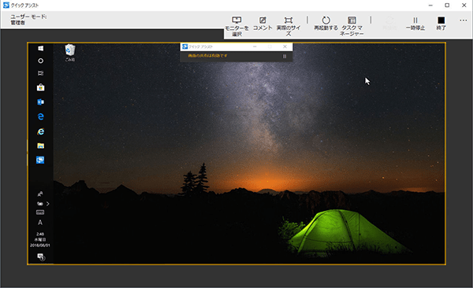Choose モニターを選択 in the Quick Assist toolbar

(x=236, y=27)
